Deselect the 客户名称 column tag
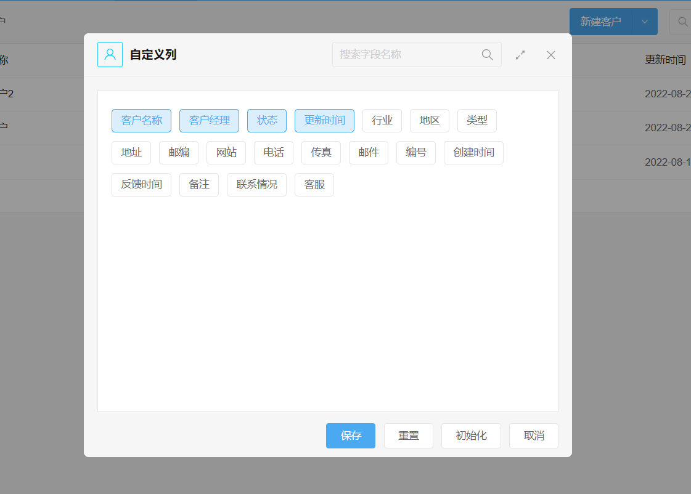 click(142, 121)
